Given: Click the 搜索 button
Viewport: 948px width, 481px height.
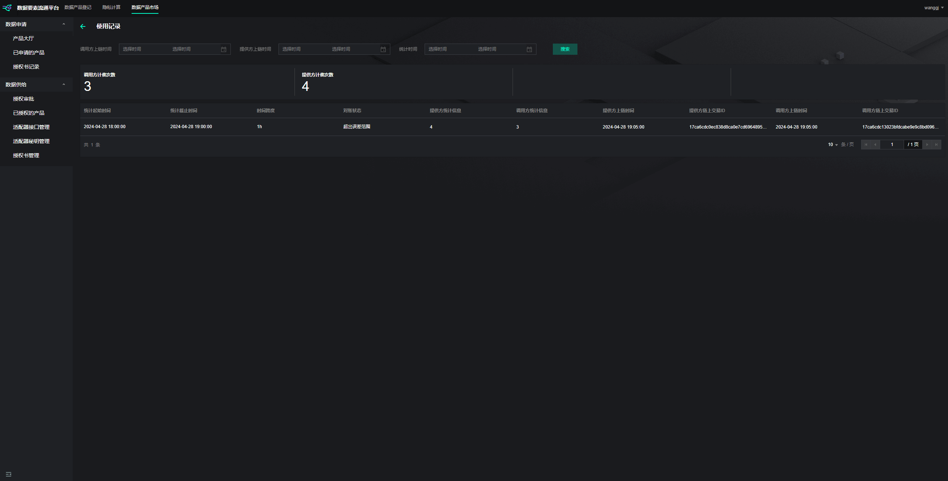Looking at the screenshot, I should (565, 49).
